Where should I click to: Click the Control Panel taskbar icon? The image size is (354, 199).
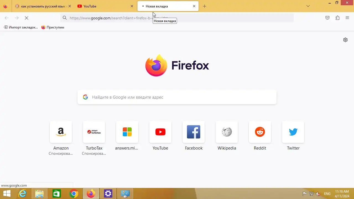pos(125,194)
